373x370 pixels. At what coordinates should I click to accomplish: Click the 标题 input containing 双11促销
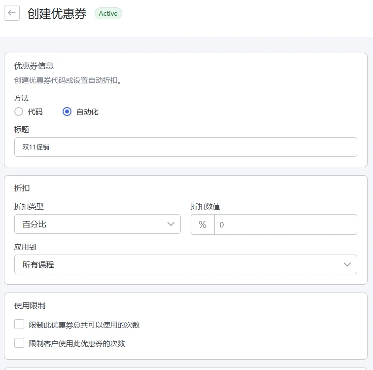tap(186, 147)
